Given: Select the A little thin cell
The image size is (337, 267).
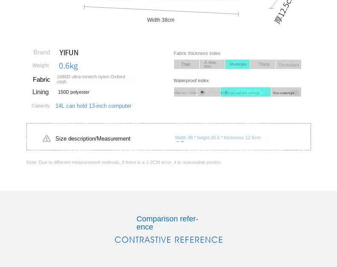Looking at the screenshot, I should [212, 64].
